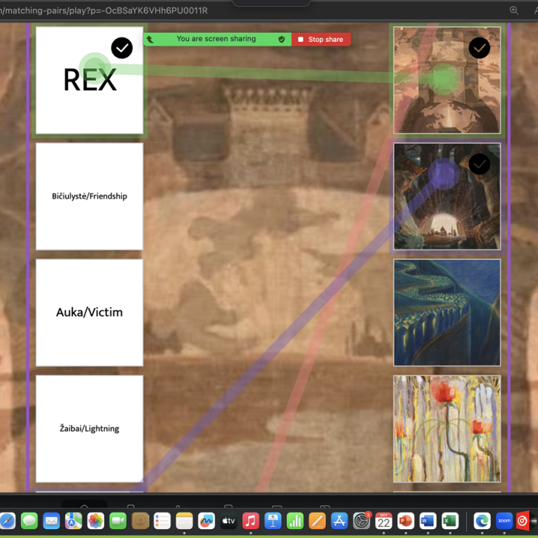Open Microsoft Edge from the dock
538x538 pixels.
(x=483, y=521)
